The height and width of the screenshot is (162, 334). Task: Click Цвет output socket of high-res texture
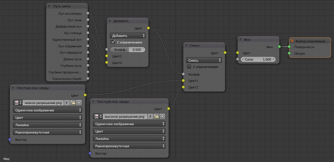(x=169, y=109)
